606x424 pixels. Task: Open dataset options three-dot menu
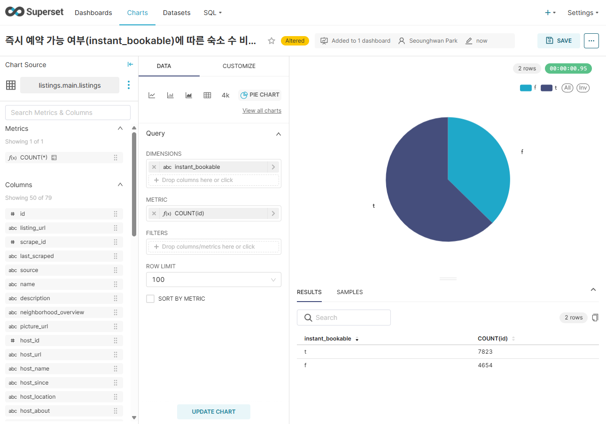click(x=129, y=85)
